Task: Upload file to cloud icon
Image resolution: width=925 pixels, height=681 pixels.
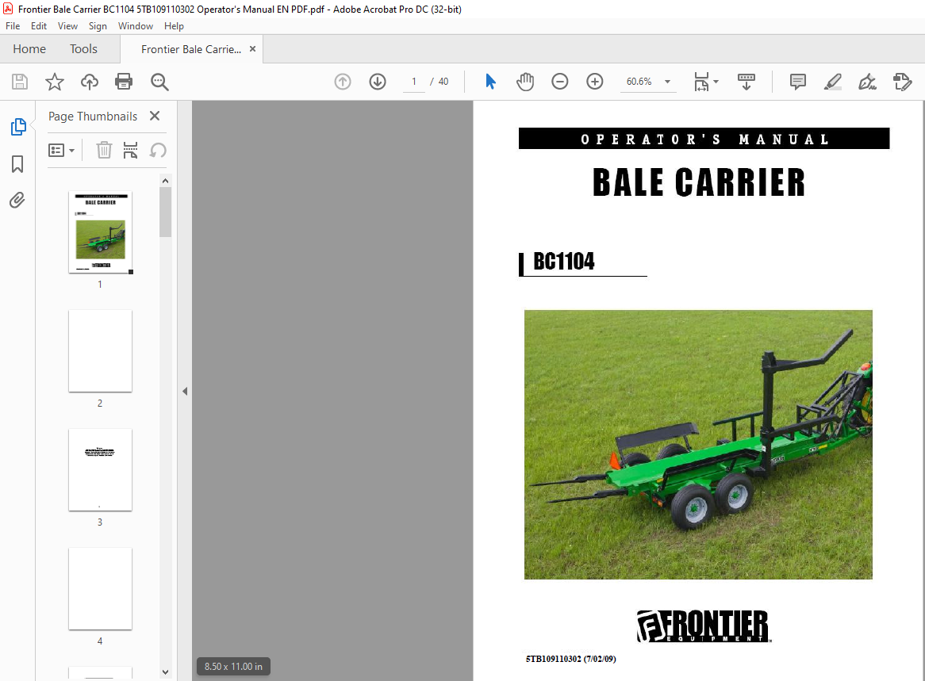Action: point(90,82)
